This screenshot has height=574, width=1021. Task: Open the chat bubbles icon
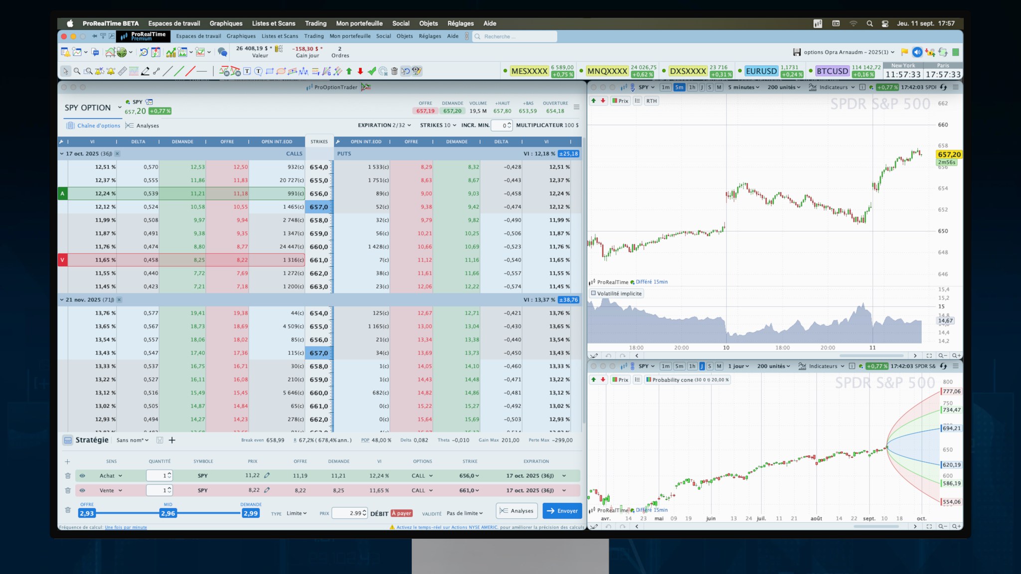tap(222, 52)
